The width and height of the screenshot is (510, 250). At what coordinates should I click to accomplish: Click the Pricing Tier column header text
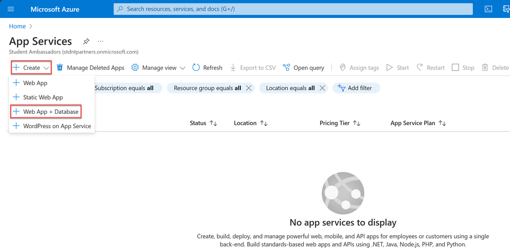335,123
